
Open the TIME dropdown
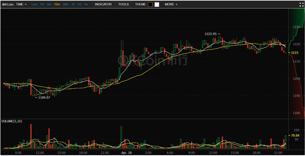click(21, 4)
